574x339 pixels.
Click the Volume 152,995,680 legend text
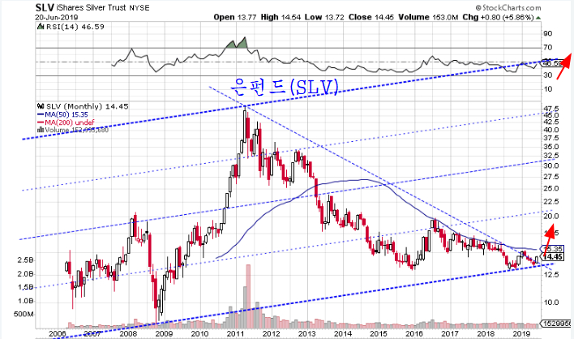click(76, 130)
